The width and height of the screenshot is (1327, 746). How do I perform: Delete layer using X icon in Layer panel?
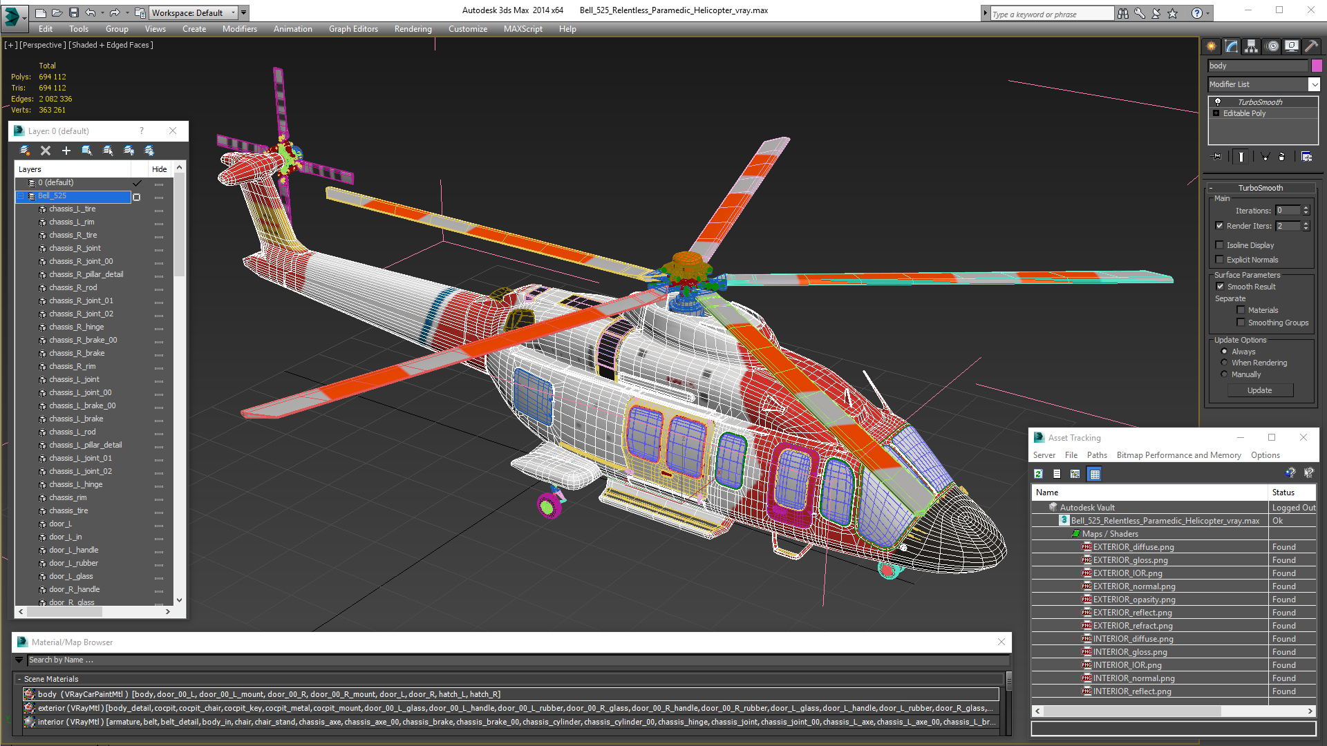[x=46, y=151]
